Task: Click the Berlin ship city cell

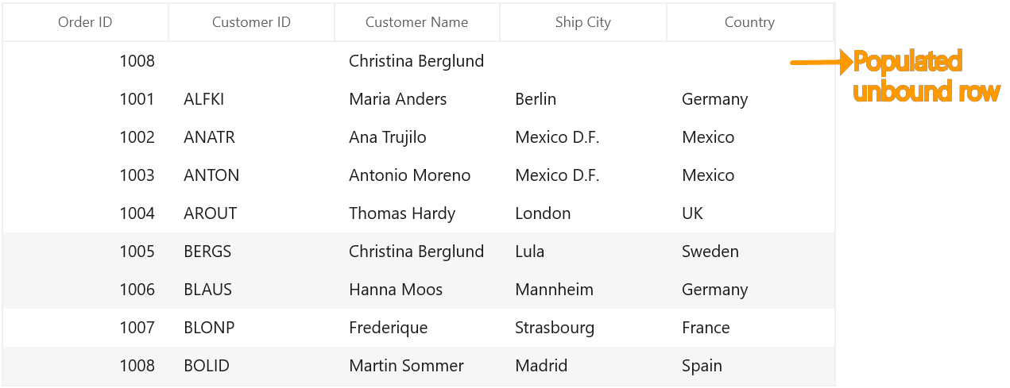Action: 583,99
